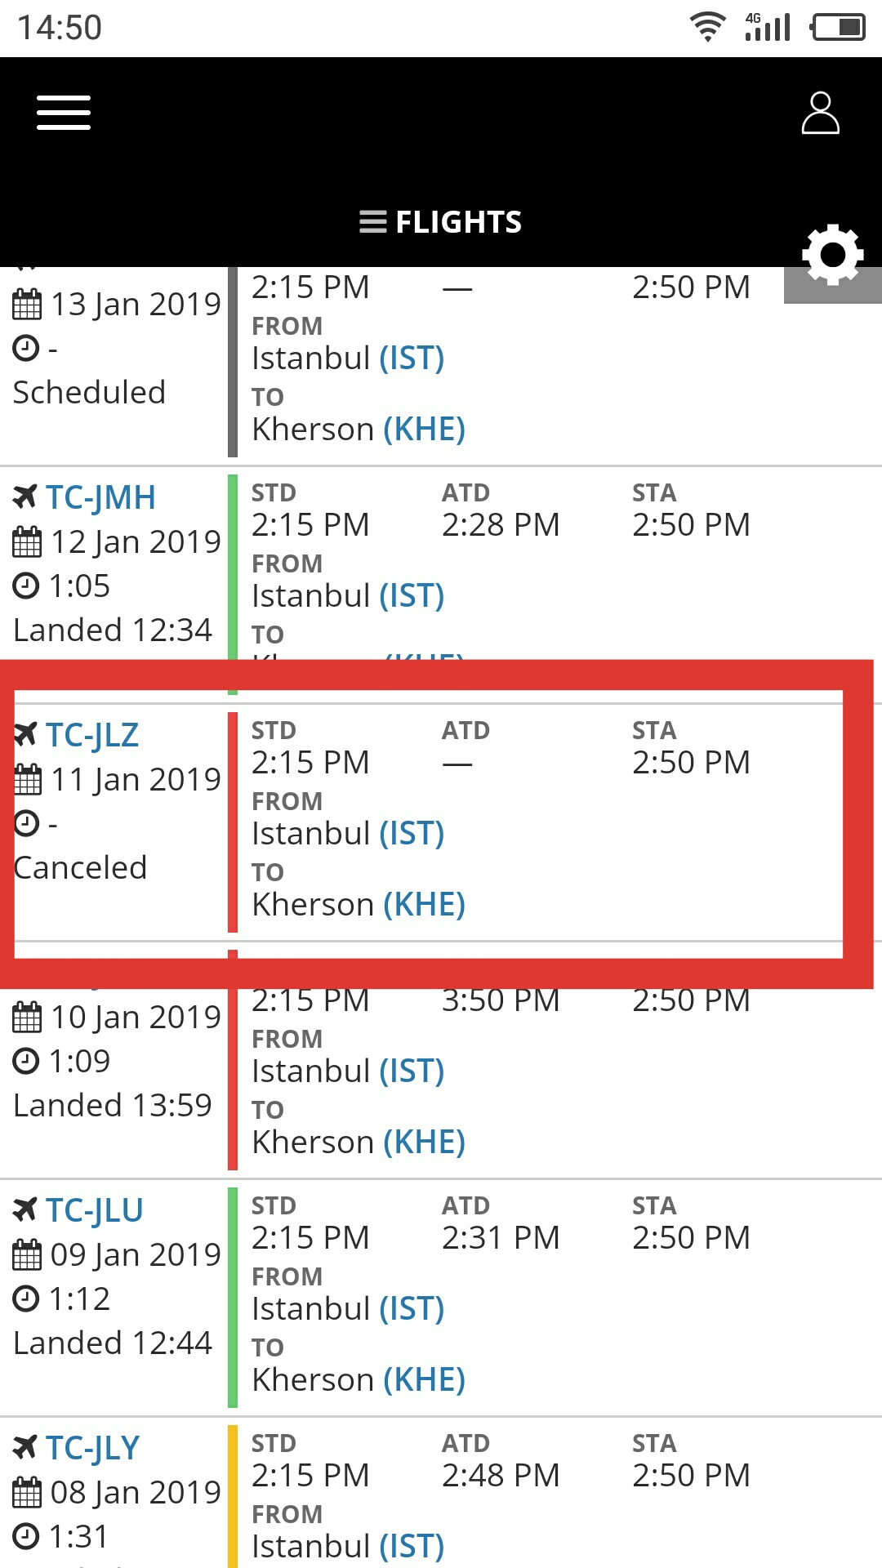This screenshot has width=882, height=1568.
Task: Tap the 2:48 PM ATD time
Action: [x=501, y=1476]
